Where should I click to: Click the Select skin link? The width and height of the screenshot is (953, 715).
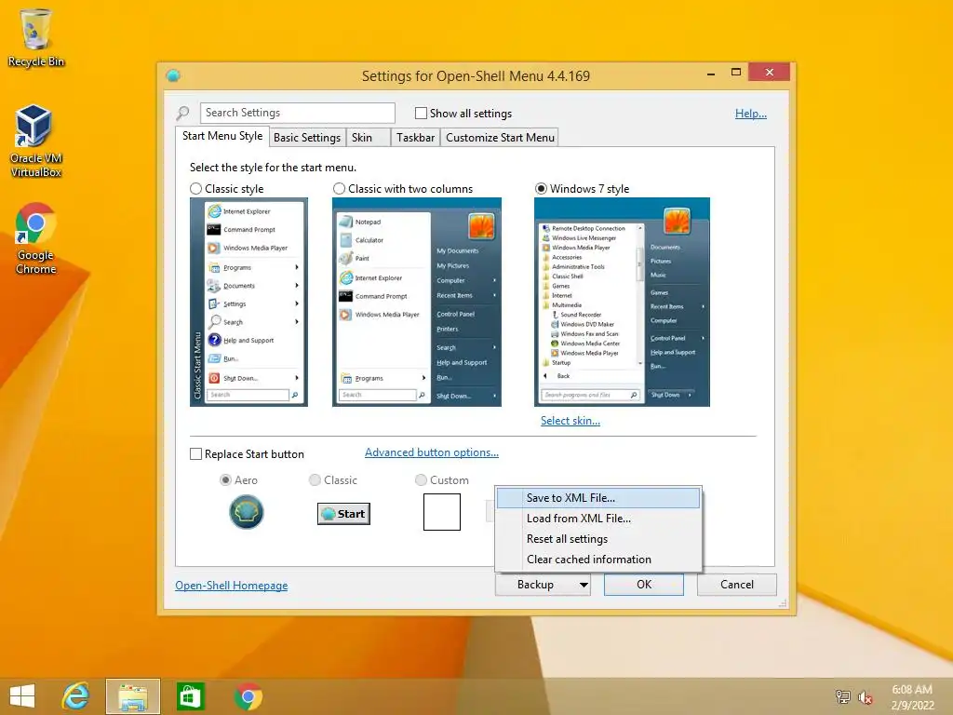click(570, 421)
